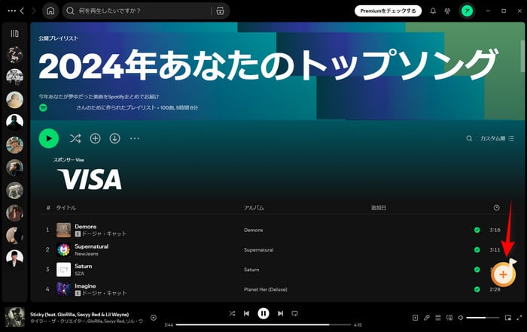This screenshot has height=332, width=527.
Task: Pause the current playback
Action: pyautogui.click(x=263, y=313)
